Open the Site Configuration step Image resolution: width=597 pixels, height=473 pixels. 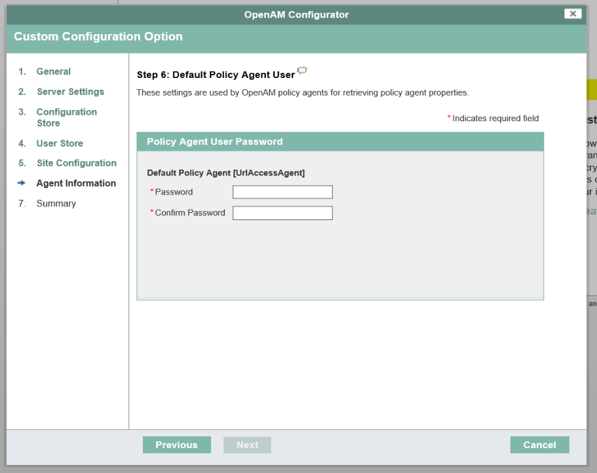[77, 163]
